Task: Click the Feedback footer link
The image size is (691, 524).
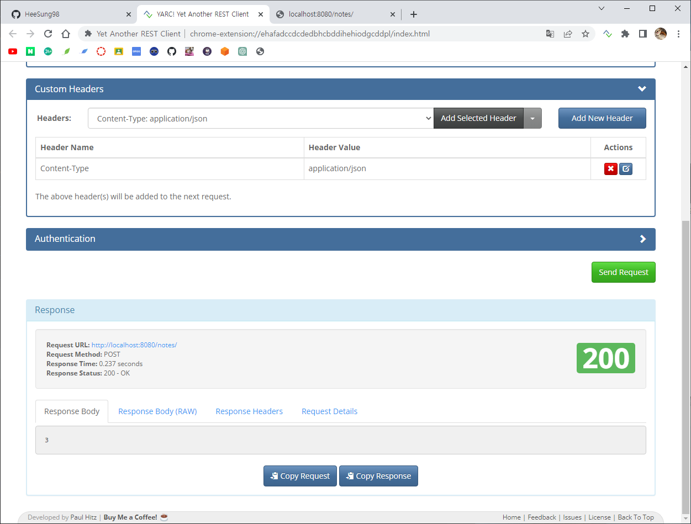Action: point(542,517)
